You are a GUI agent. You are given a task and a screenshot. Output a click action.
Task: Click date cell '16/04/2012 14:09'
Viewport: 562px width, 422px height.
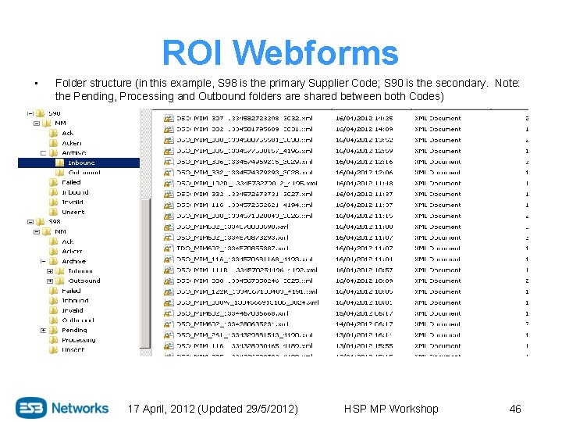click(x=365, y=129)
